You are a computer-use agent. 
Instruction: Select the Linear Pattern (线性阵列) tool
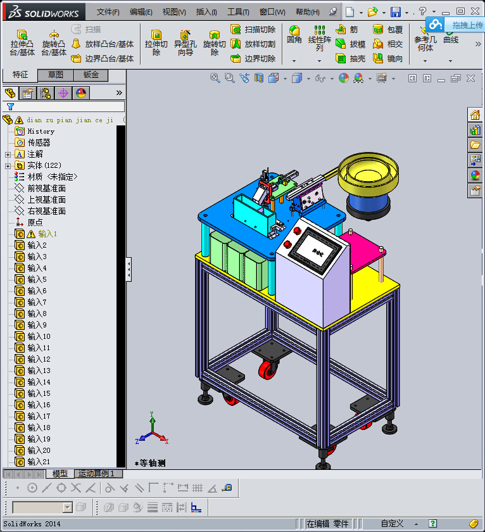[320, 39]
